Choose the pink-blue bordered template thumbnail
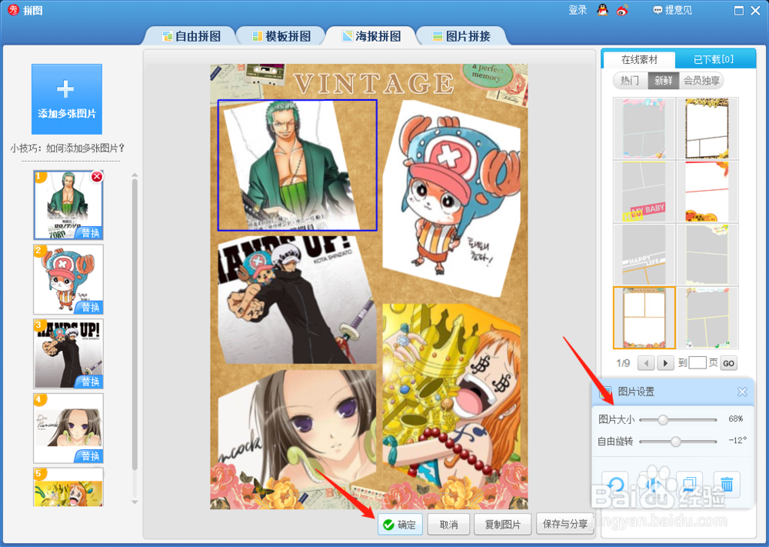 644,128
